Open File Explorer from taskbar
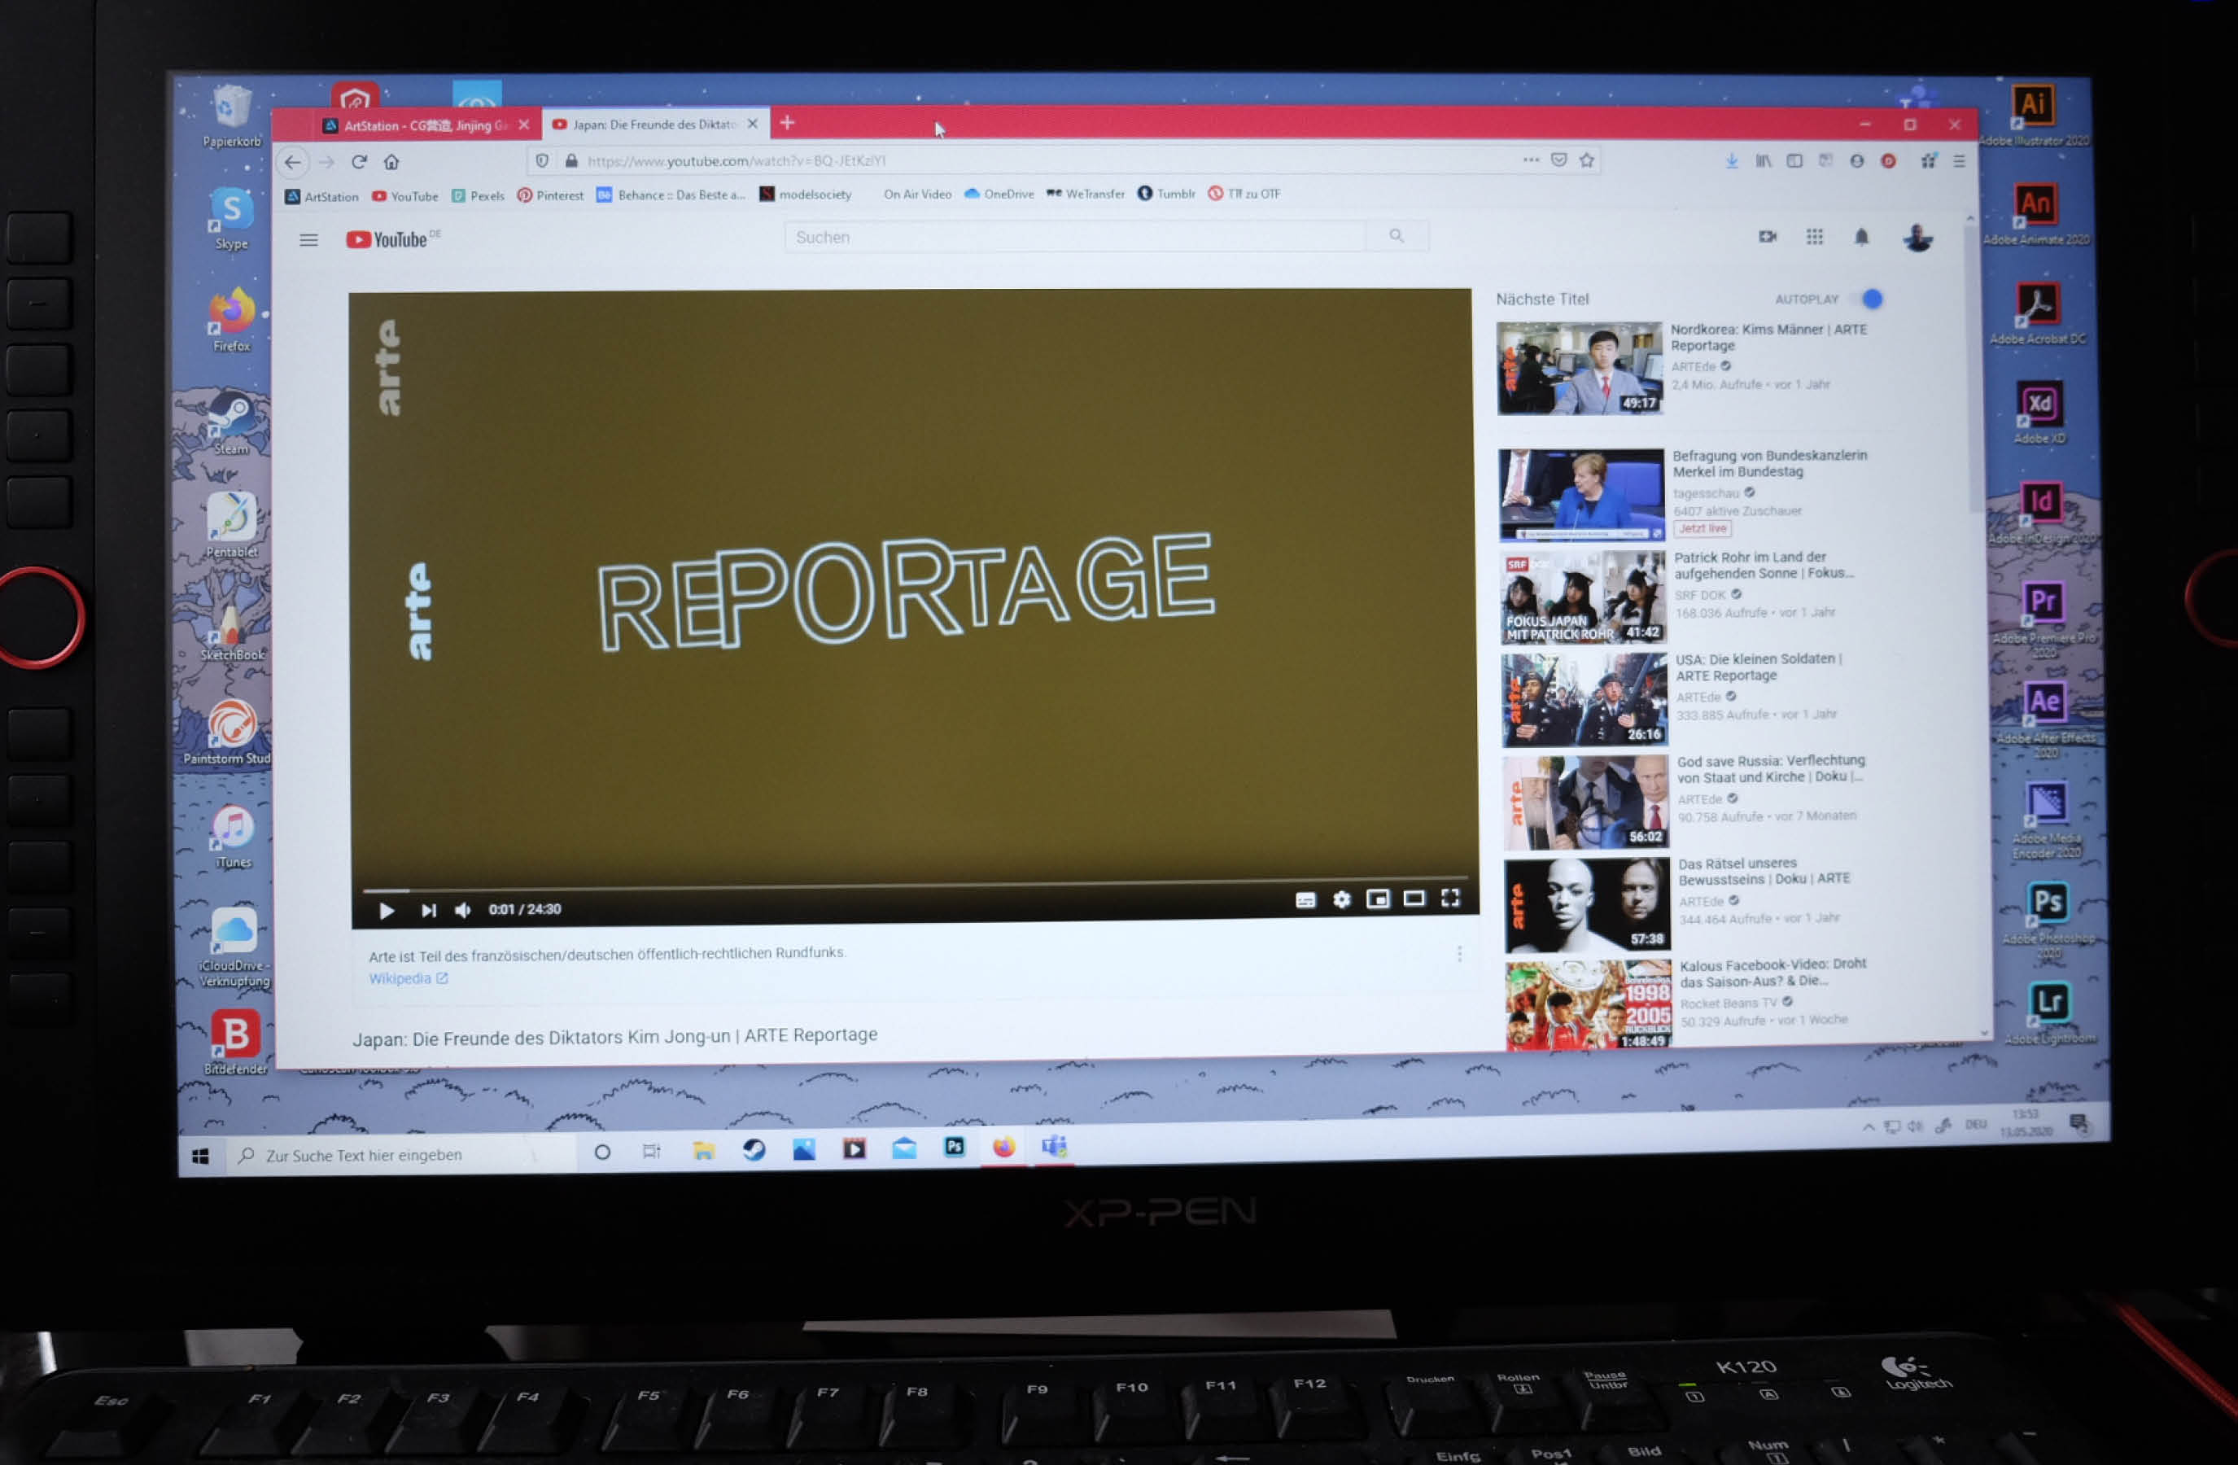Screen dimensions: 2238x1465 coord(703,1150)
